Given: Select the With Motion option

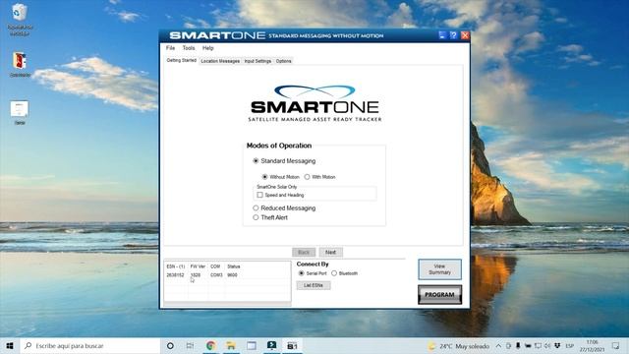Looking at the screenshot, I should [319, 177].
